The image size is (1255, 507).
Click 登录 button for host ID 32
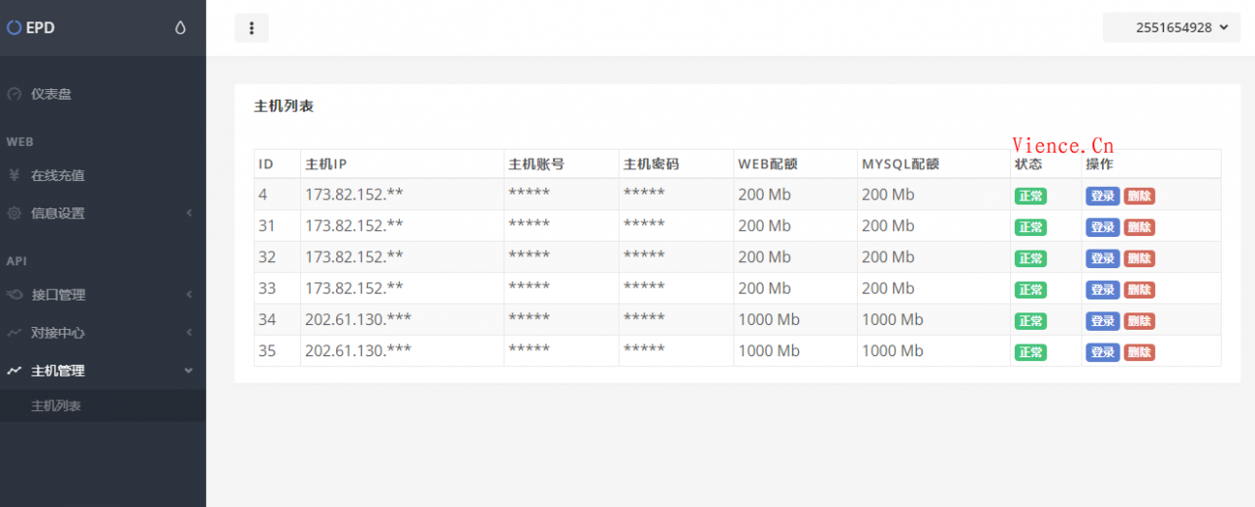(1102, 258)
